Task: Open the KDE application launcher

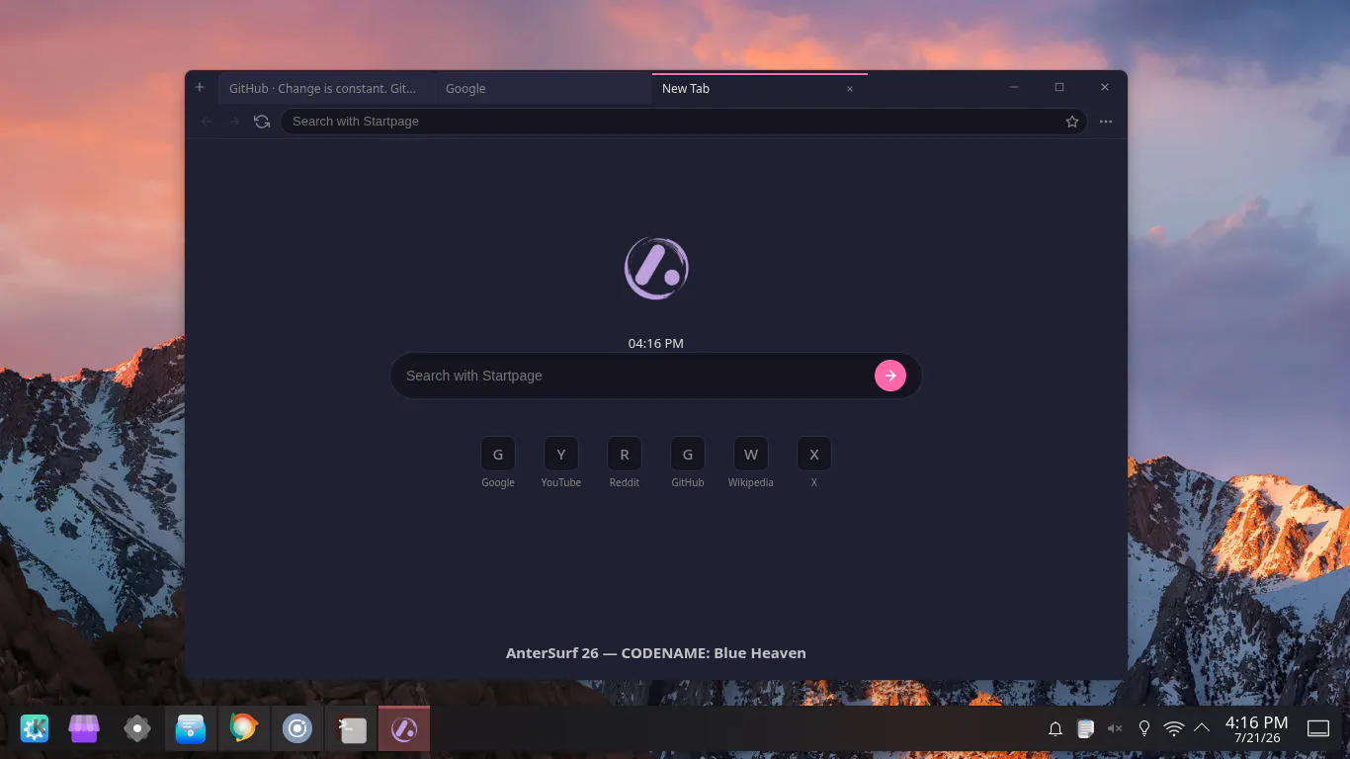Action: pos(35,729)
